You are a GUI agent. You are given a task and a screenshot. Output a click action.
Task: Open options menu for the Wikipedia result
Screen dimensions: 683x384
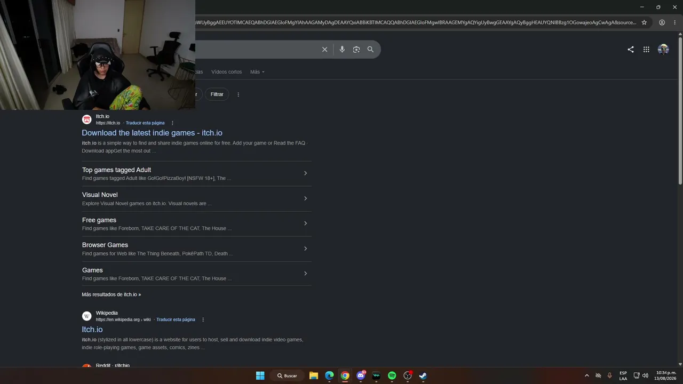tap(203, 320)
